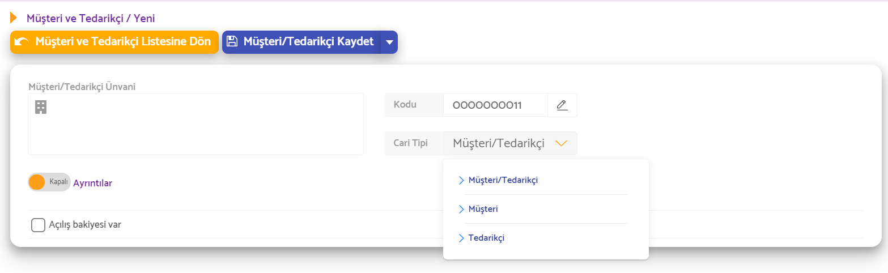This screenshot has height=273, width=888.
Task: Click the Müşteri/Tedarikçi Kaydet button
Action: tap(301, 42)
